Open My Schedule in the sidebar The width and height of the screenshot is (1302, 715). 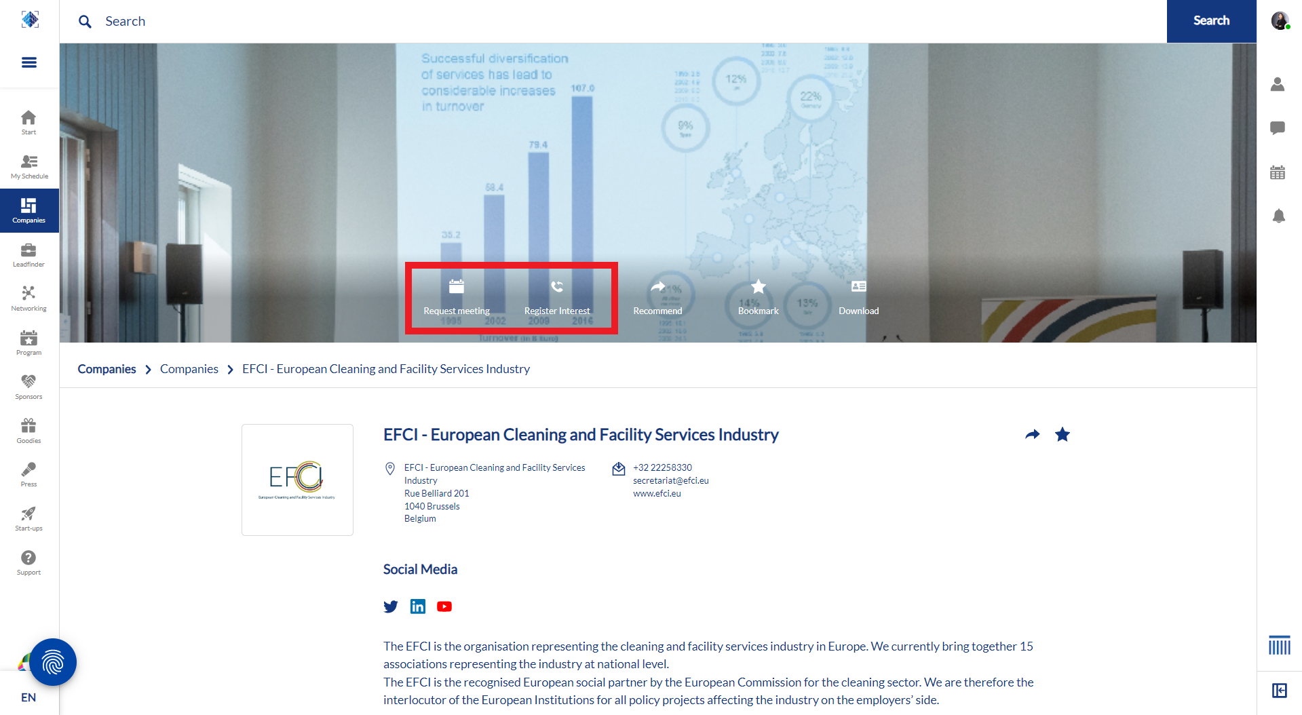tap(29, 167)
